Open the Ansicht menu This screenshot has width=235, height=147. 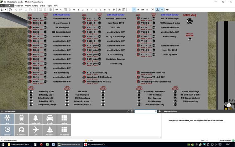(28, 6)
